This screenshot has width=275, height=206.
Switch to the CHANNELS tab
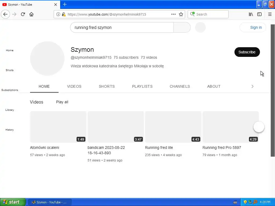click(180, 87)
